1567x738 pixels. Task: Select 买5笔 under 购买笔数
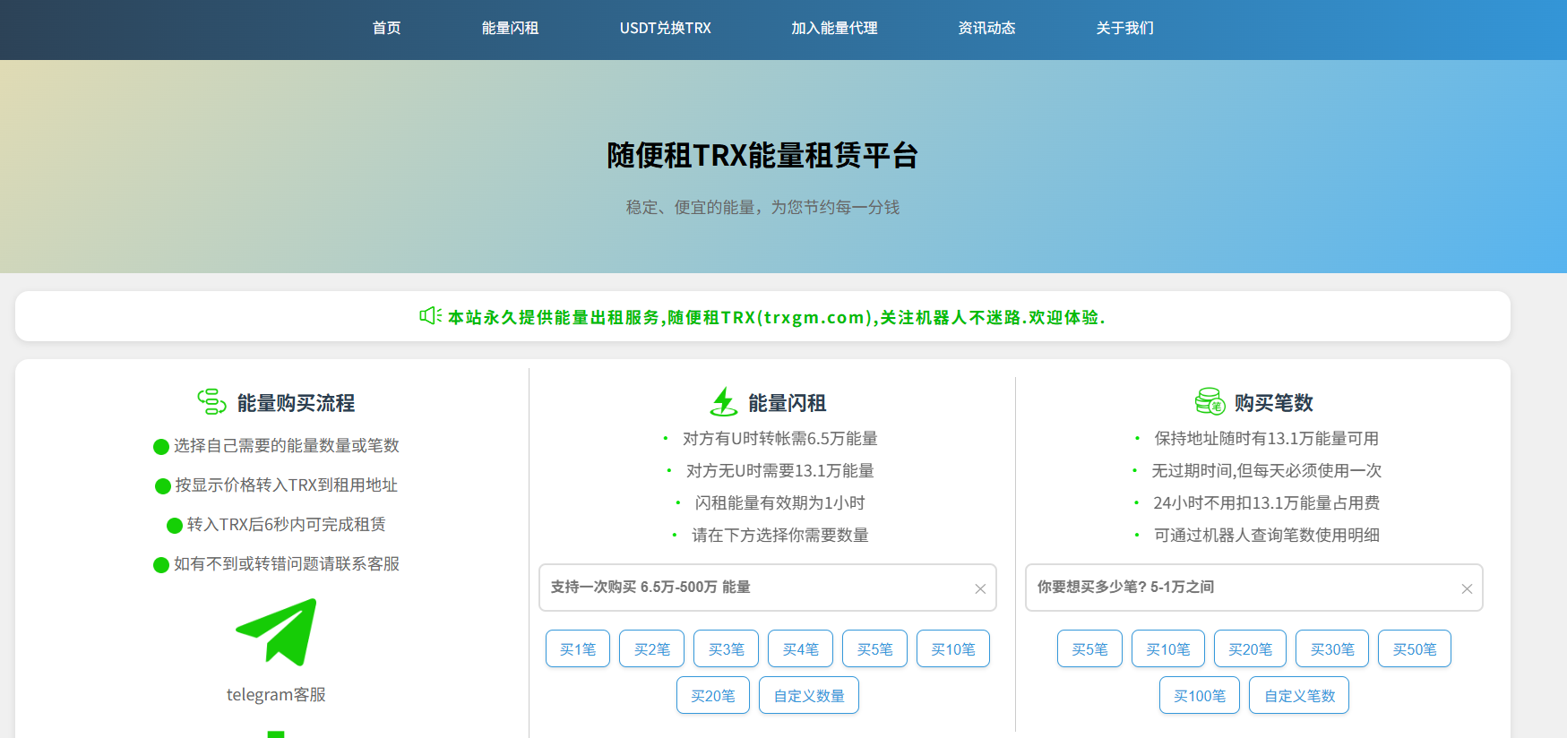pyautogui.click(x=1089, y=649)
